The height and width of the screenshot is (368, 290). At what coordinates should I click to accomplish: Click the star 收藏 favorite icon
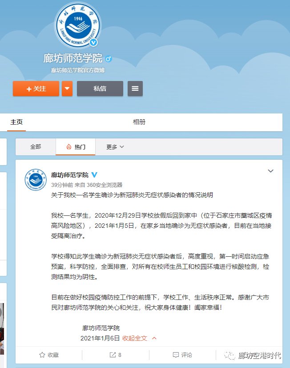[42, 355]
